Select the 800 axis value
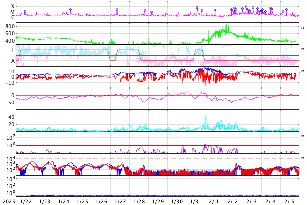The height and width of the screenshot is (205, 307). point(10,26)
